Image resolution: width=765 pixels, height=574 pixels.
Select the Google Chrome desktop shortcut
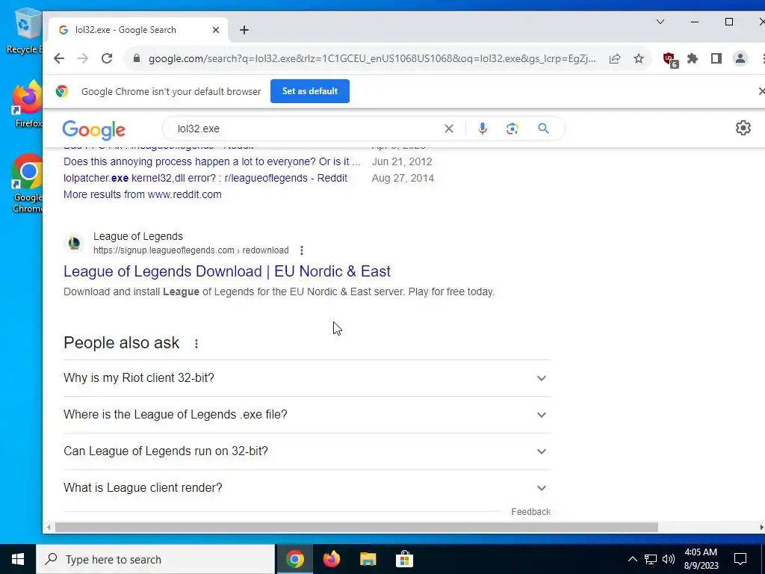27,184
